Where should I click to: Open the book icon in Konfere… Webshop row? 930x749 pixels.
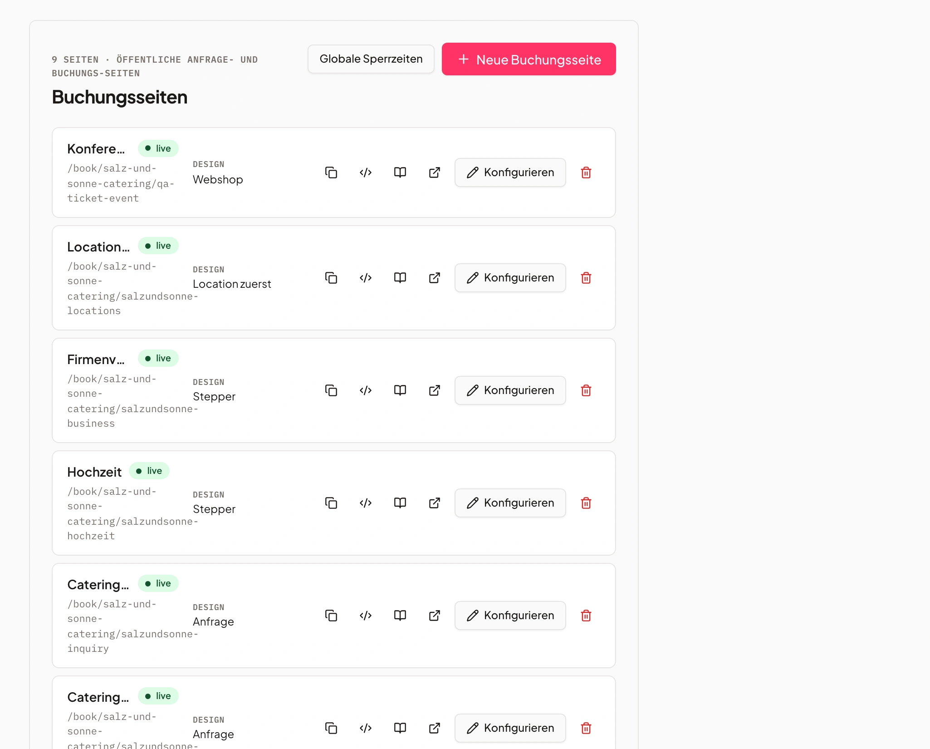[x=400, y=172]
